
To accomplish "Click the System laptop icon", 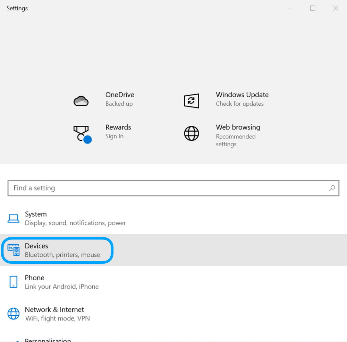I will pos(14,219).
